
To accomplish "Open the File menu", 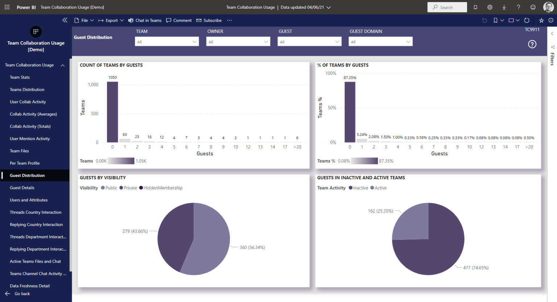I will pyautogui.click(x=84, y=20).
